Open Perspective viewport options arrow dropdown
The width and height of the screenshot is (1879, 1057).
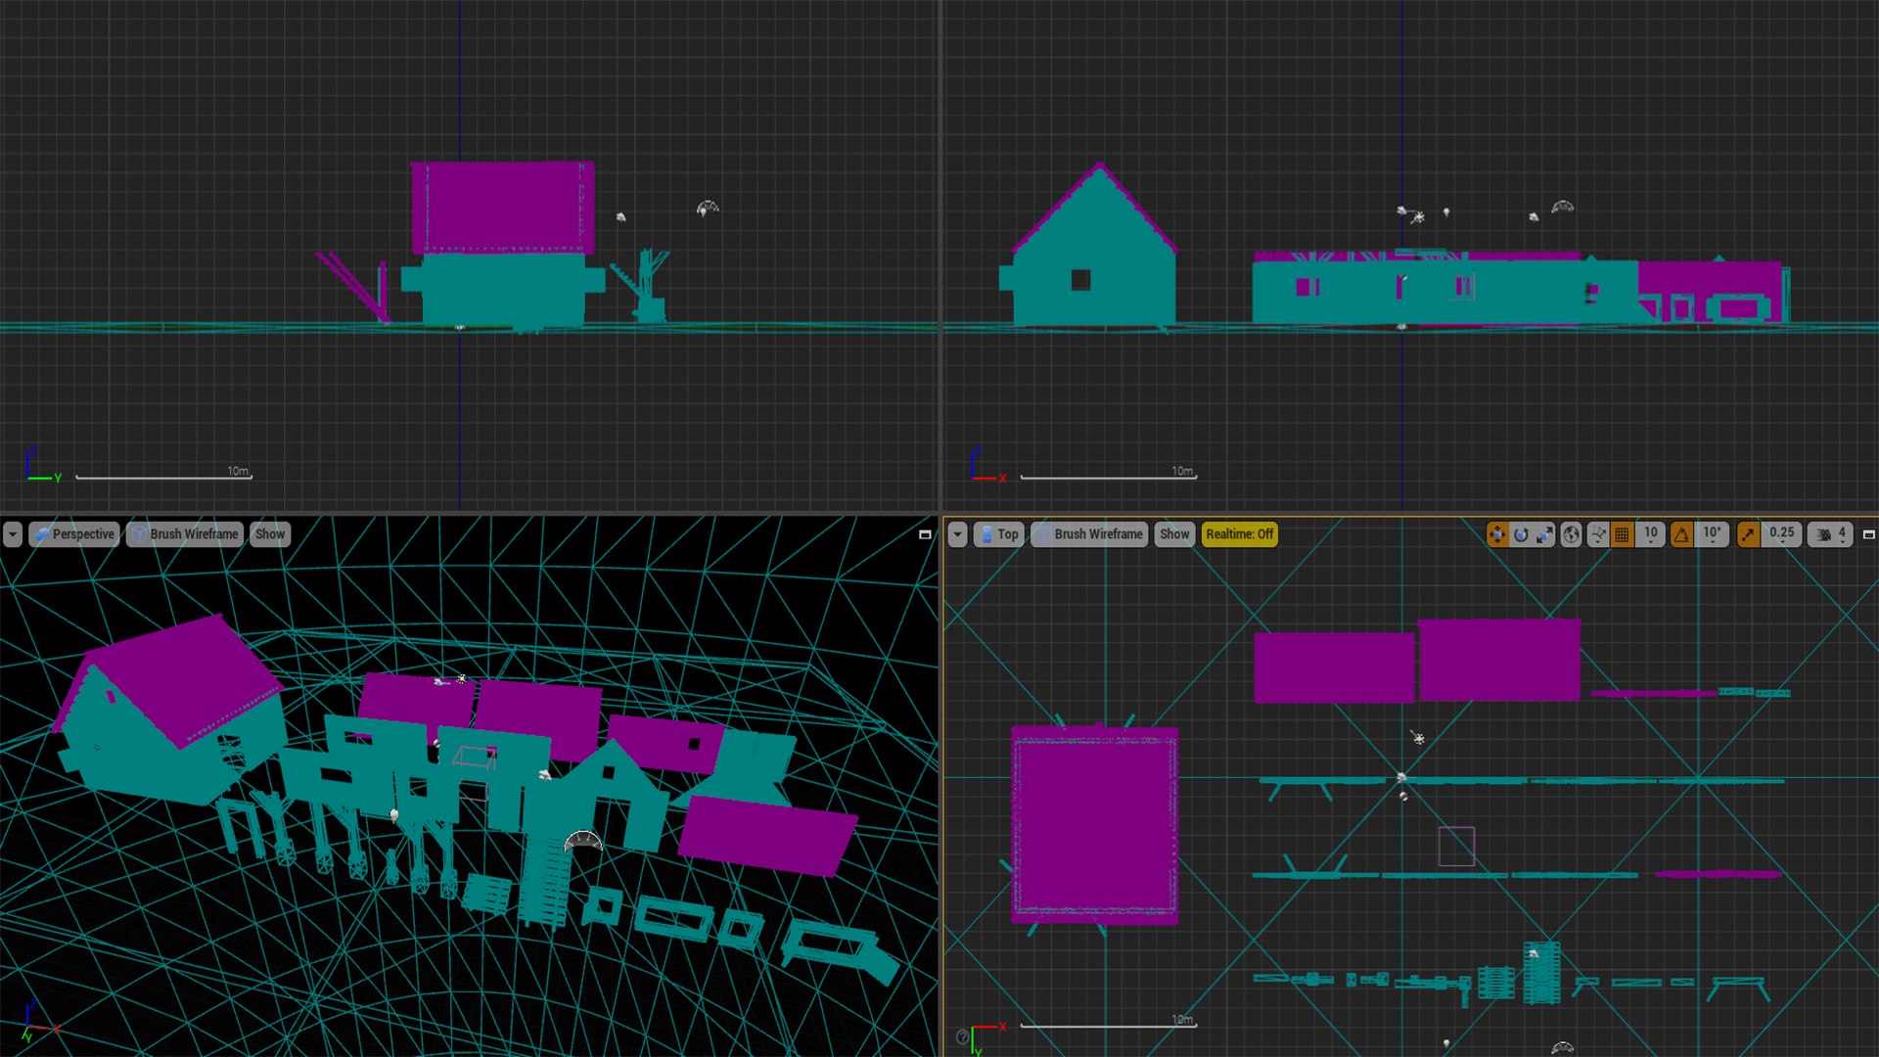tap(13, 534)
